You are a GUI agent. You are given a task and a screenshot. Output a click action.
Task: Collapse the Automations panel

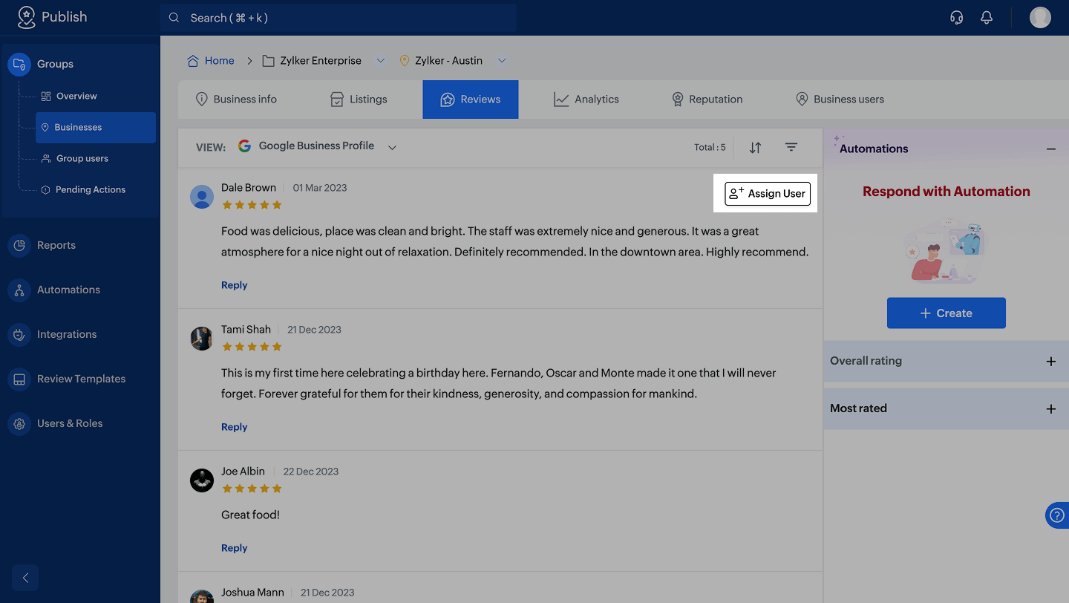coord(1050,149)
